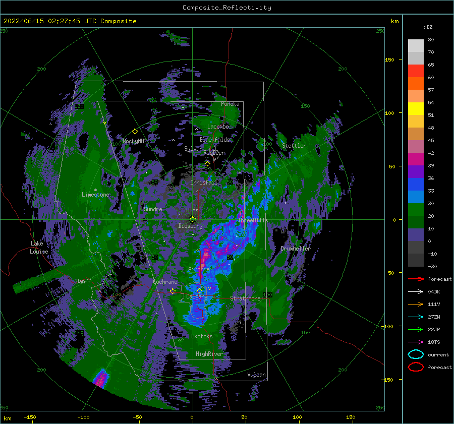Select the magenta 42 dBZ color swatch
The height and width of the screenshot is (424, 454).
416,159
